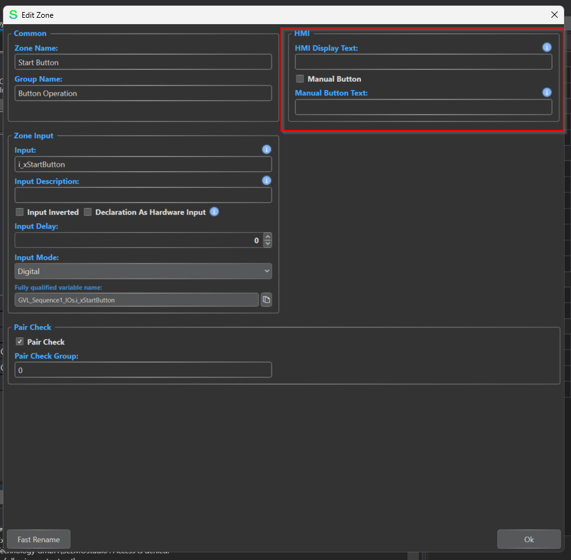Screen dimensions: 571x560
Task: Close the Edit Zone dialog
Action: pyautogui.click(x=555, y=15)
